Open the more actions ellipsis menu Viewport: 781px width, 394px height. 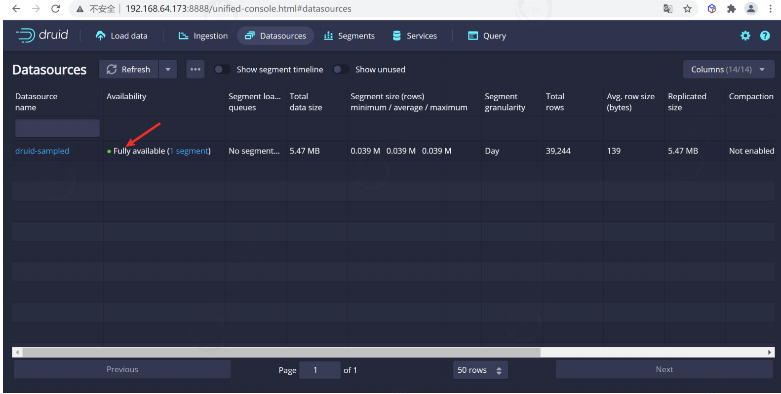coord(195,70)
